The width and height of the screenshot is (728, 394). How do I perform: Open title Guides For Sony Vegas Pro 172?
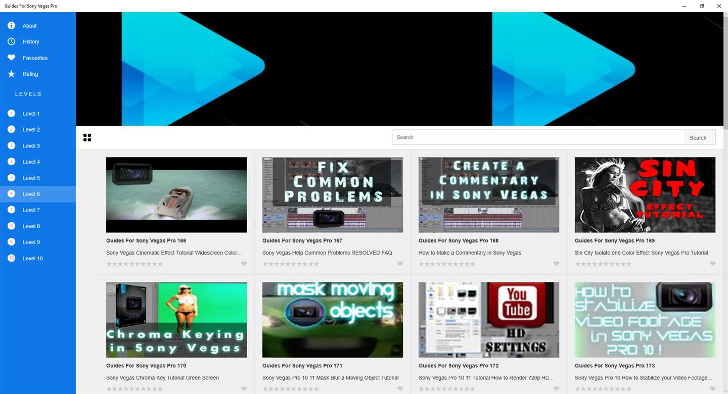pyautogui.click(x=459, y=366)
